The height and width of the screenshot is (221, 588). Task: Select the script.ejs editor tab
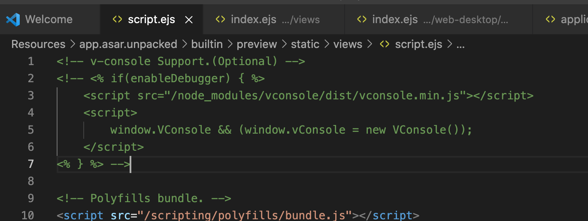click(151, 20)
